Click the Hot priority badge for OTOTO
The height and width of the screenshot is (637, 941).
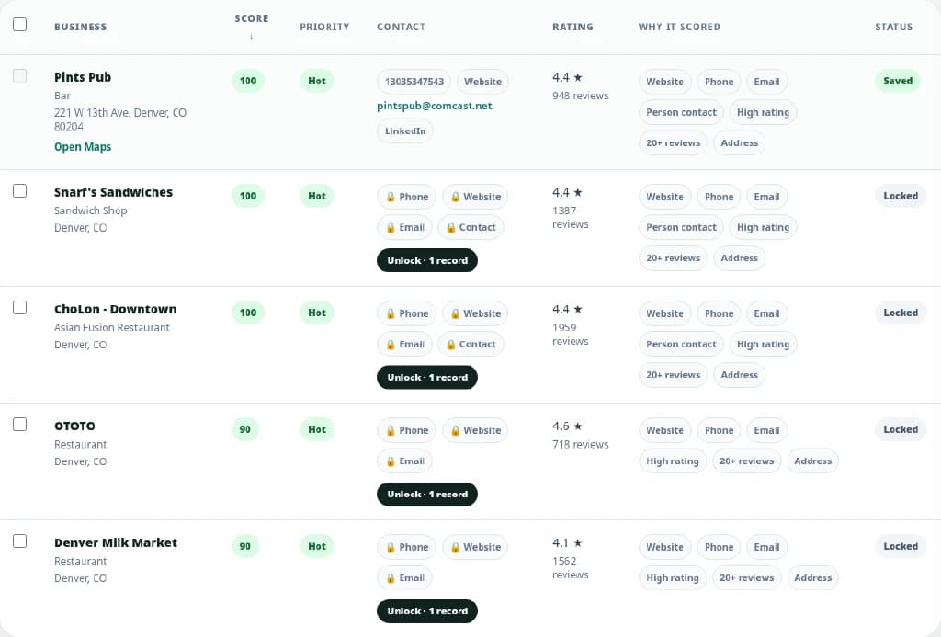click(317, 430)
